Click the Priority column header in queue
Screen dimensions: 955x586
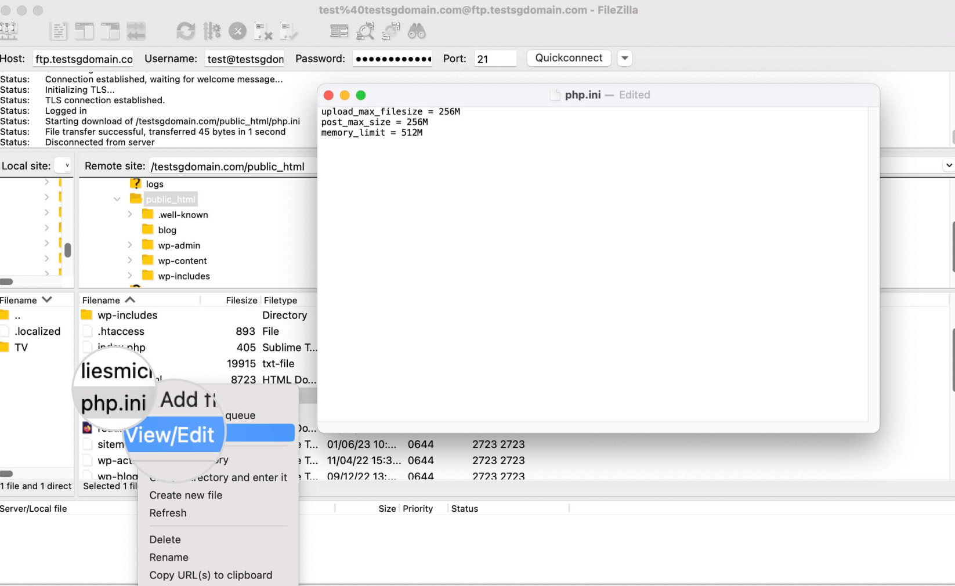(418, 508)
